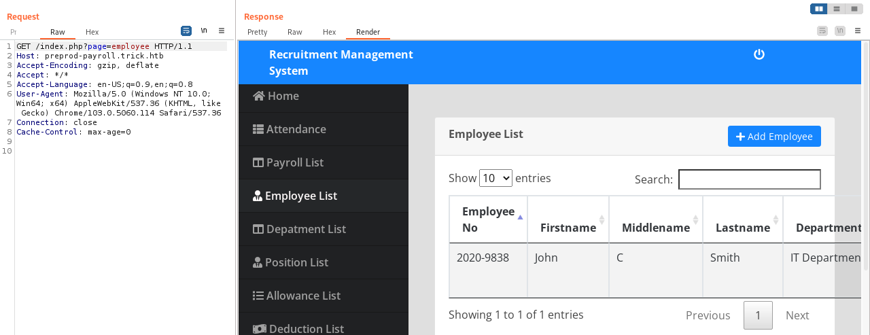Image resolution: width=870 pixels, height=335 pixels.
Task: Click Showing 1 to 1 of 1 entries text
Action: click(516, 315)
